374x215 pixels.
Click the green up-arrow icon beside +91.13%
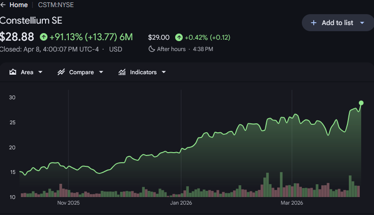click(44, 37)
